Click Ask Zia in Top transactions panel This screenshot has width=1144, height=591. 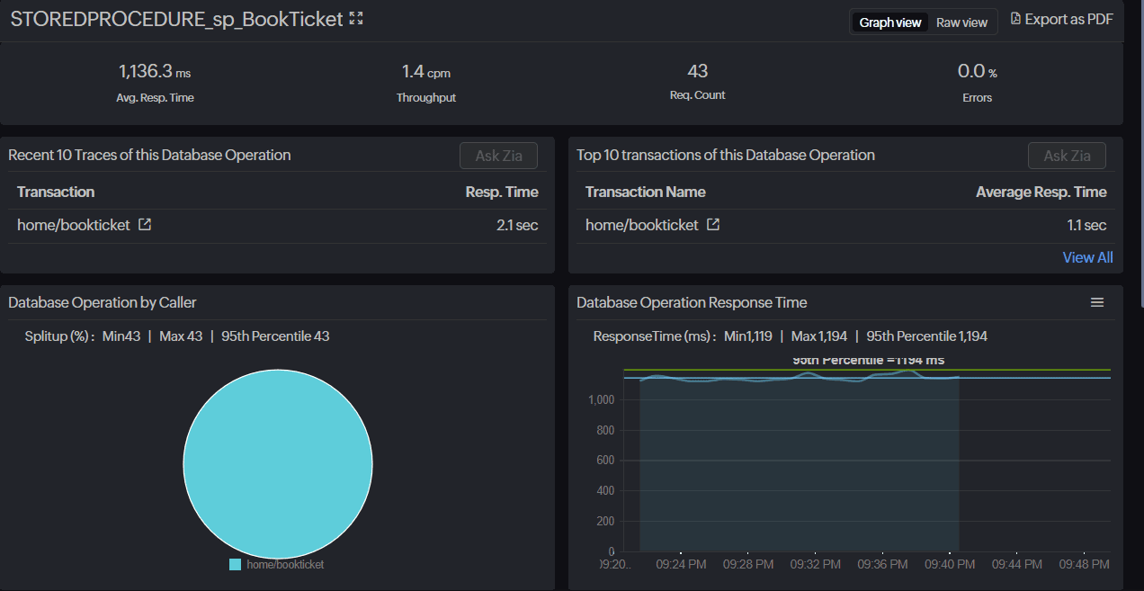pyautogui.click(x=1067, y=156)
